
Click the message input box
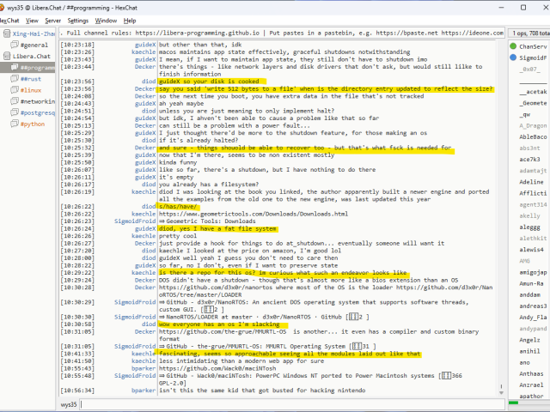(292, 403)
